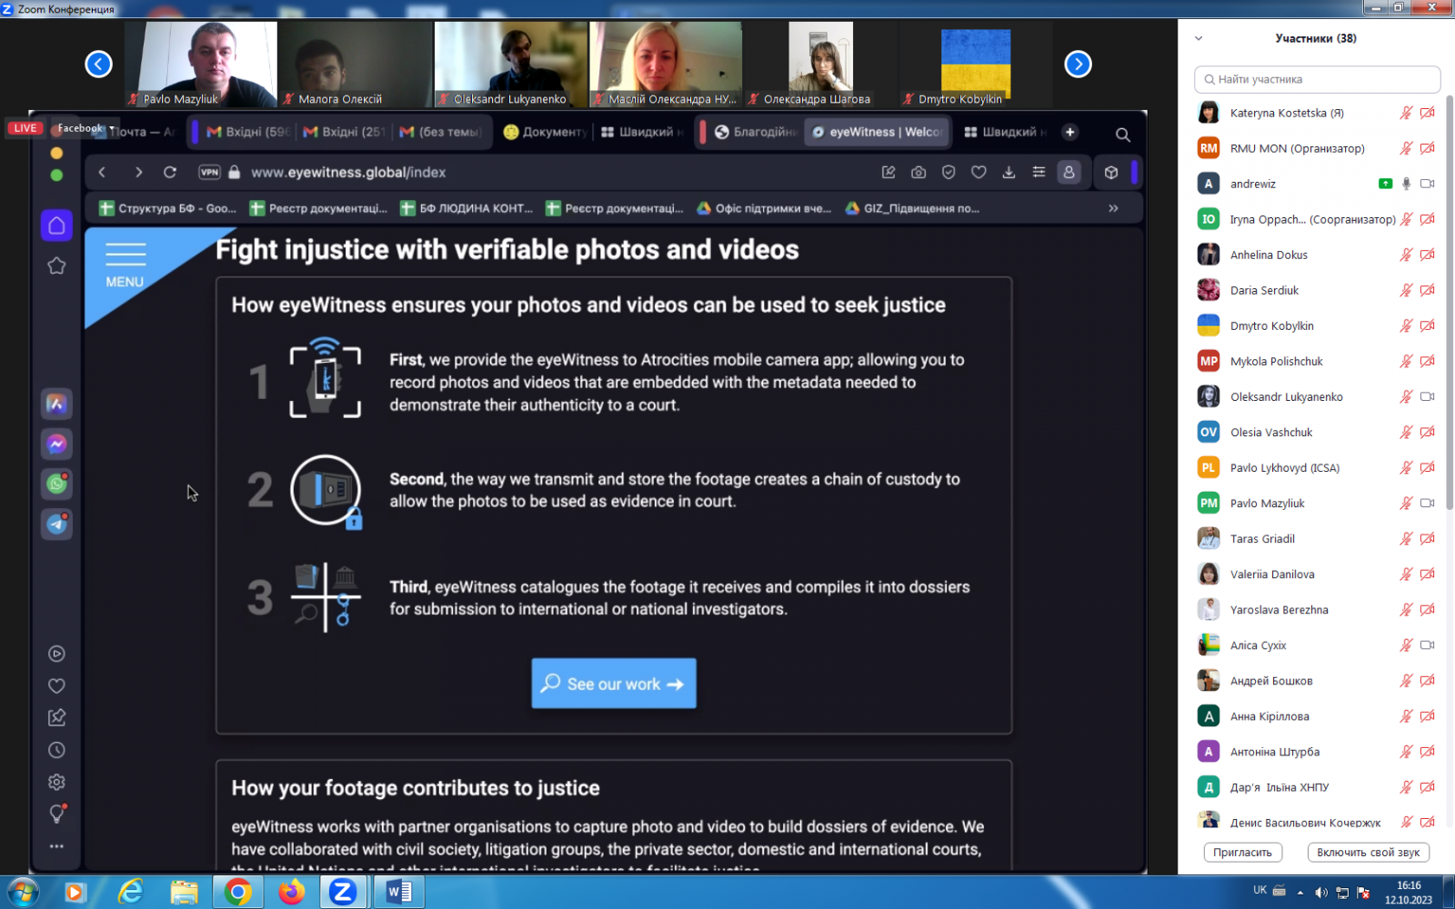Click Пригласить button
Screen dimensions: 1455x909
pos(1242,853)
